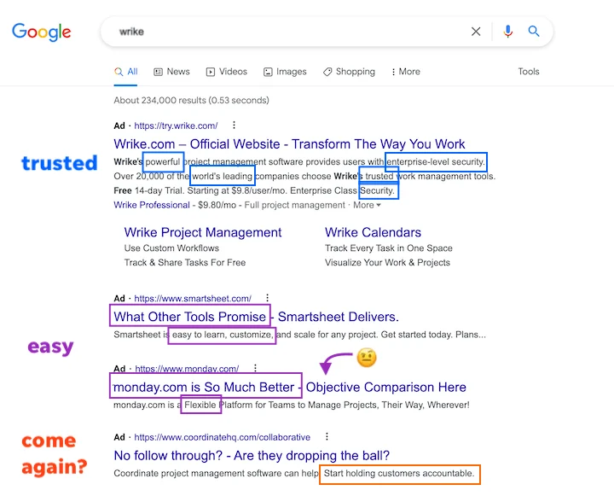Screen dimensions: 614x496
Task: Open the Wrike Project Management sitelink
Action: click(x=202, y=232)
